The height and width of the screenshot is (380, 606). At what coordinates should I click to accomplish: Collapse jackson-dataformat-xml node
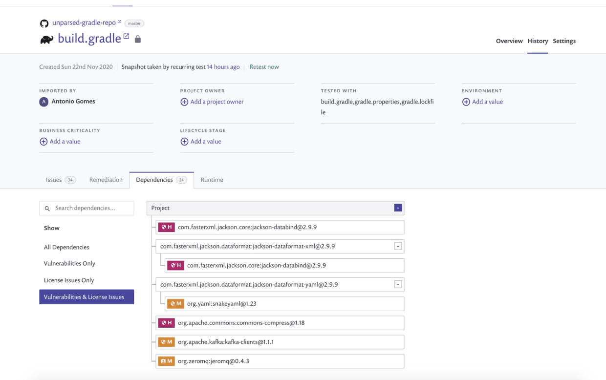click(398, 246)
